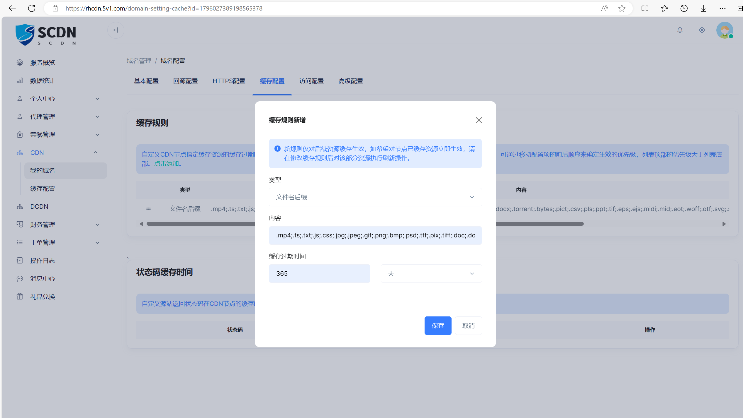Open the 类型 dropdown (文件名后缀)
Image resolution: width=743 pixels, height=418 pixels.
(375, 197)
